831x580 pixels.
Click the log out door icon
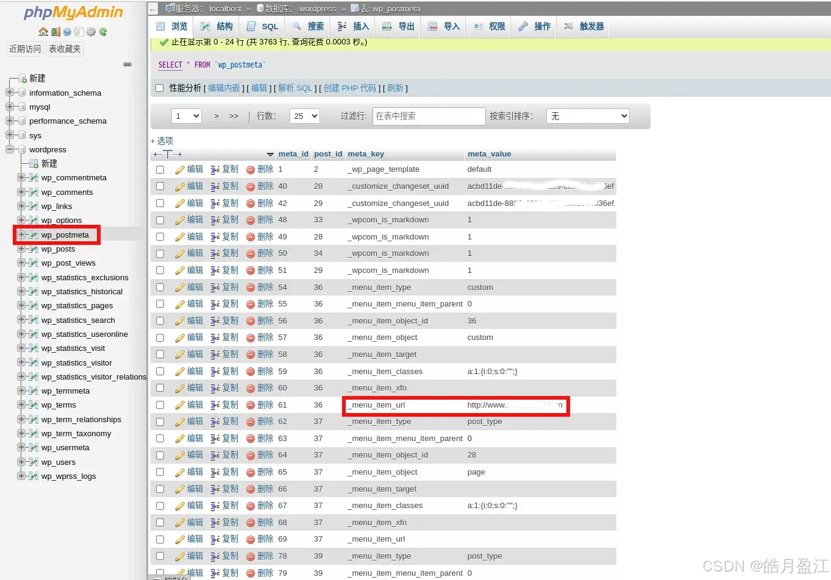[x=55, y=32]
